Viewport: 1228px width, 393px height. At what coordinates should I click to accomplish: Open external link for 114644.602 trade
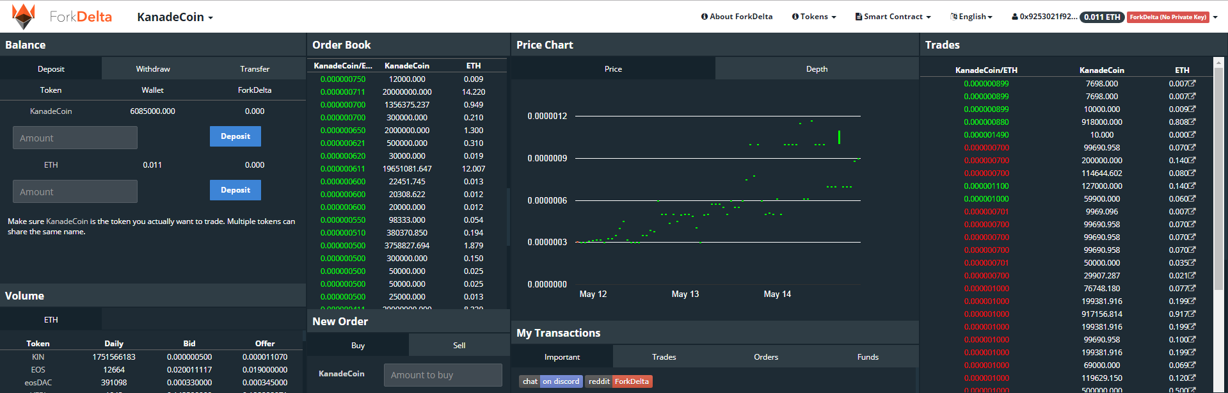1192,173
